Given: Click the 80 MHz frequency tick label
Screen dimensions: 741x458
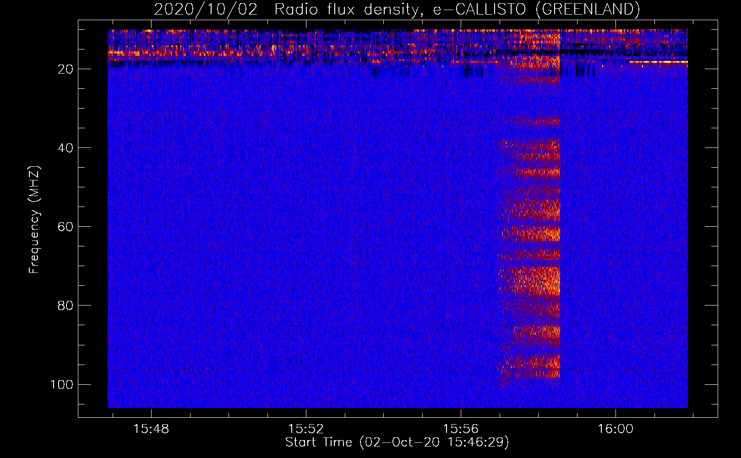Looking at the screenshot, I should (65, 305).
